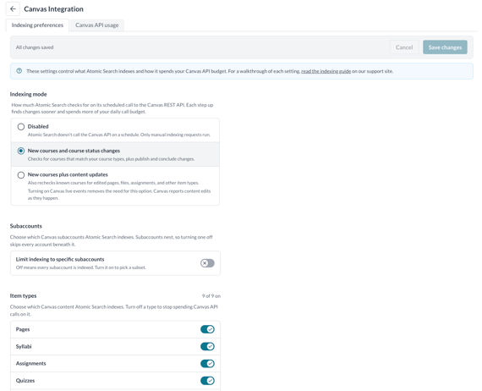This screenshot has height=391, width=482.
Task: Click the Cancel button
Action: click(404, 47)
